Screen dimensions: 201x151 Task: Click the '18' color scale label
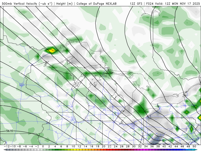(97, 146)
